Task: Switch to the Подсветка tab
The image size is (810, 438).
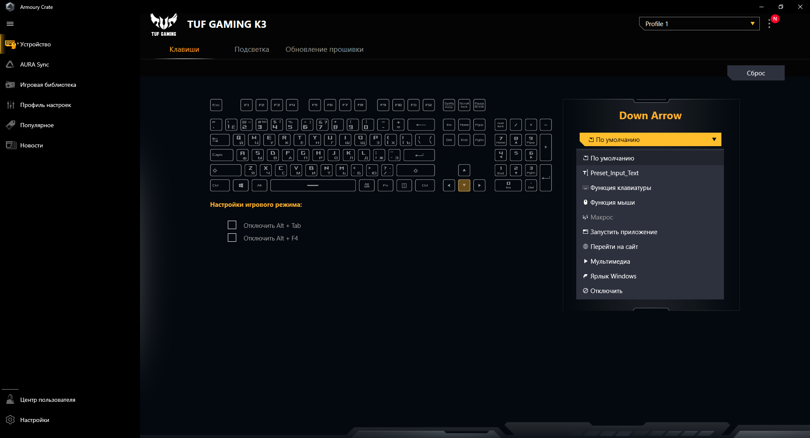Action: click(x=252, y=49)
